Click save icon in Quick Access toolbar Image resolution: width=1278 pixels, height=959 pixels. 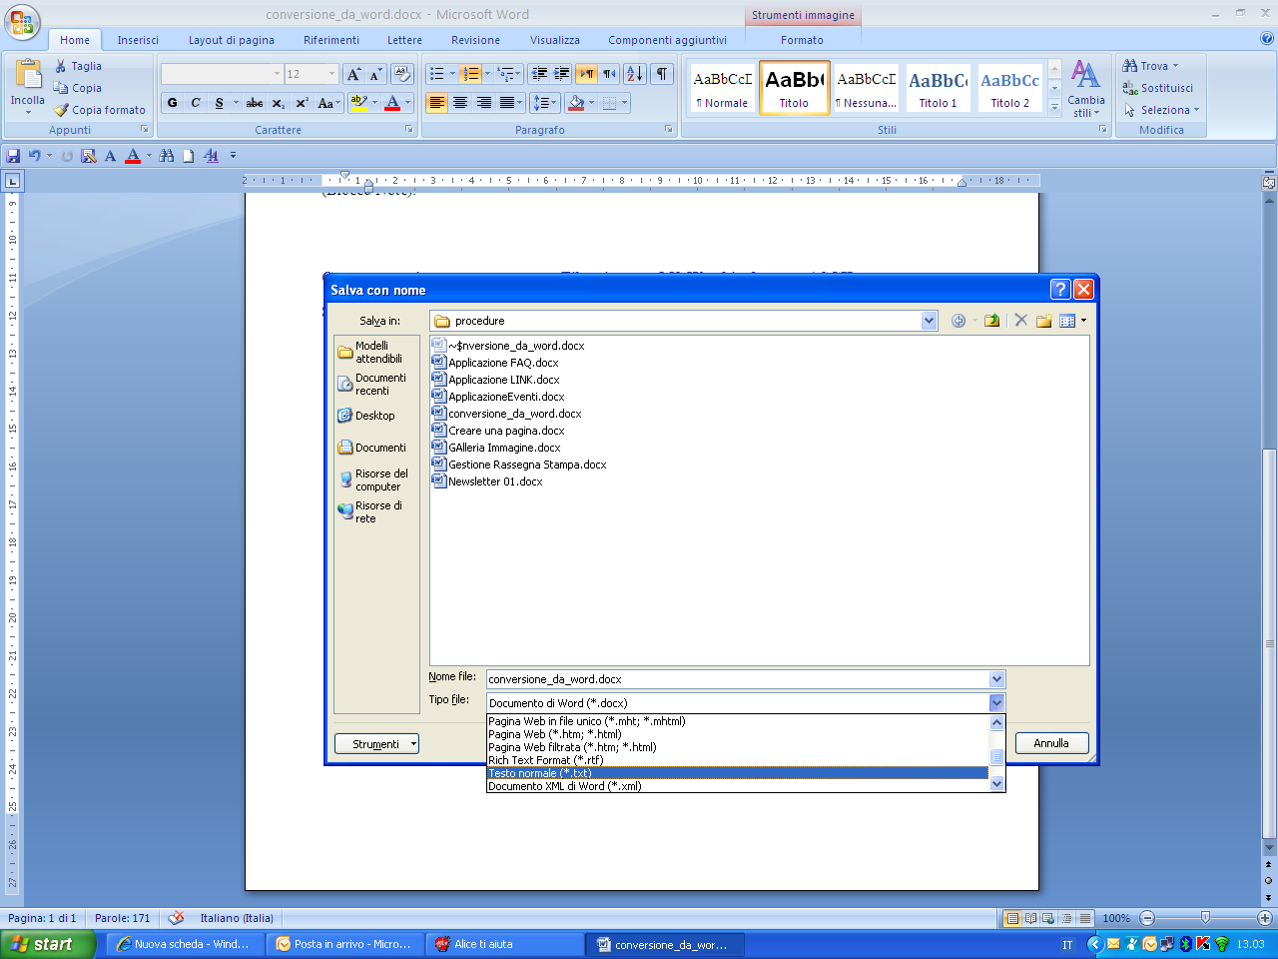13,156
